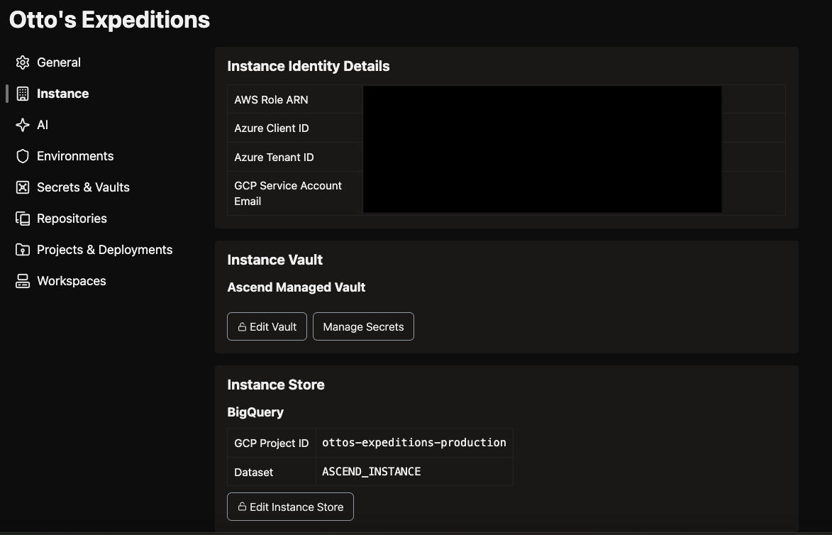Click the GCP Project ID label

tap(271, 443)
